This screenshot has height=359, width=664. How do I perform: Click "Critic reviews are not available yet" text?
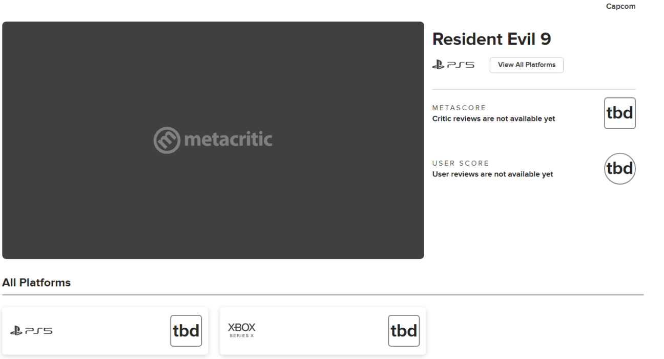pos(493,119)
